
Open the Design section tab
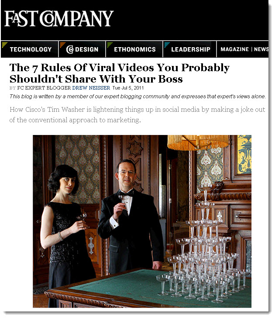coord(82,49)
